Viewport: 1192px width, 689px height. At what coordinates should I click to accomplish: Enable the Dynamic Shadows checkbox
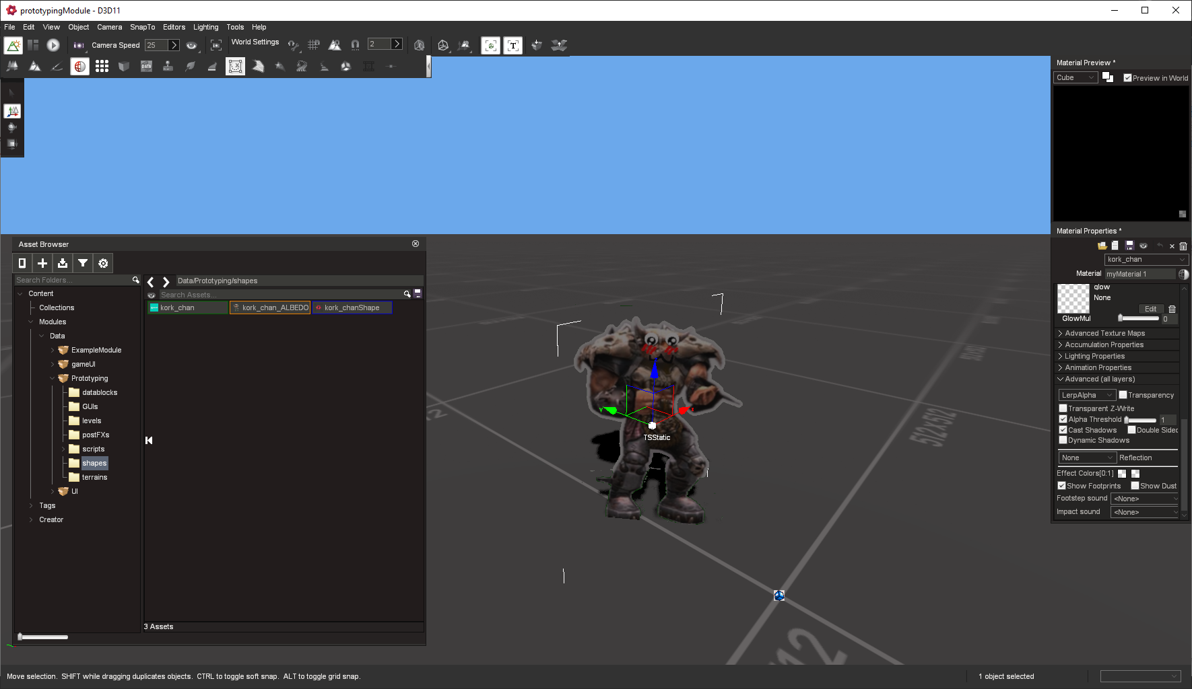pos(1063,440)
